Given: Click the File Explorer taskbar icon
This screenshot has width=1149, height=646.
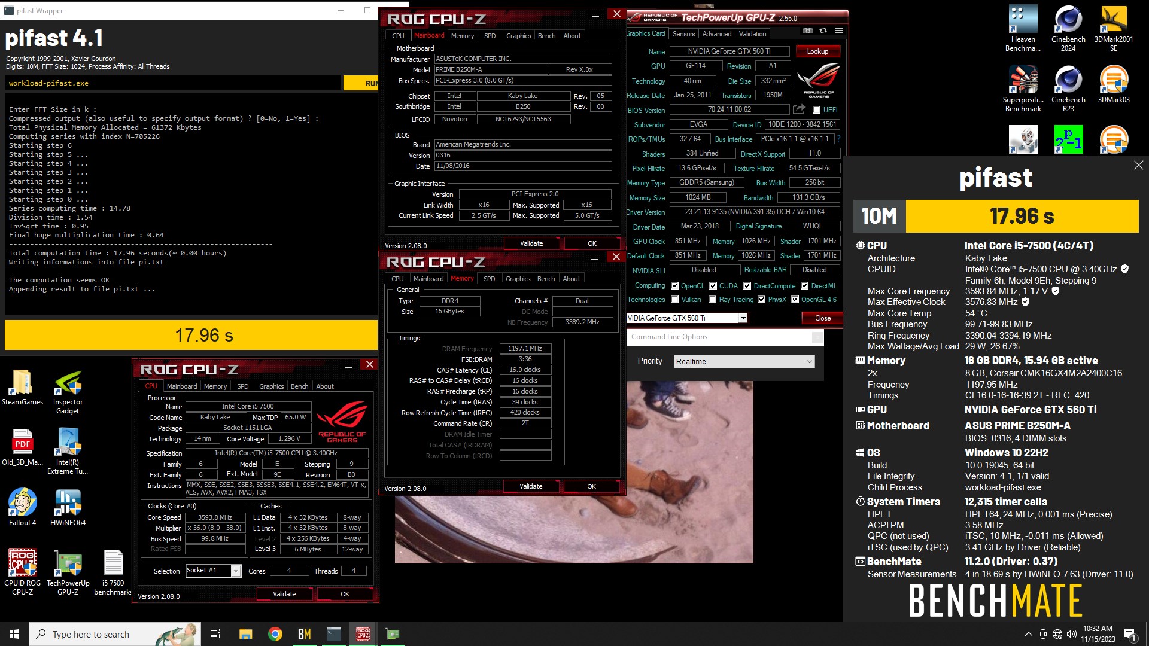Looking at the screenshot, I should 245,634.
